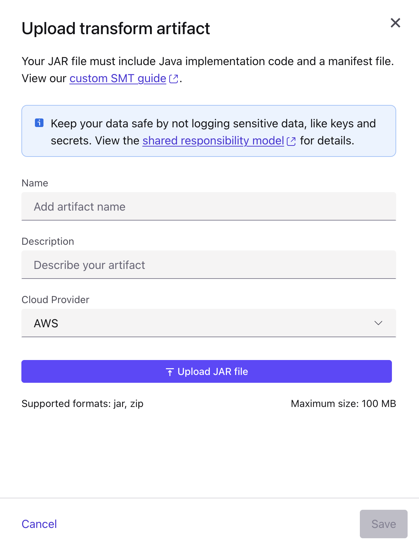The width and height of the screenshot is (419, 545).
Task: Focus the Add artifact name field
Action: (x=209, y=206)
